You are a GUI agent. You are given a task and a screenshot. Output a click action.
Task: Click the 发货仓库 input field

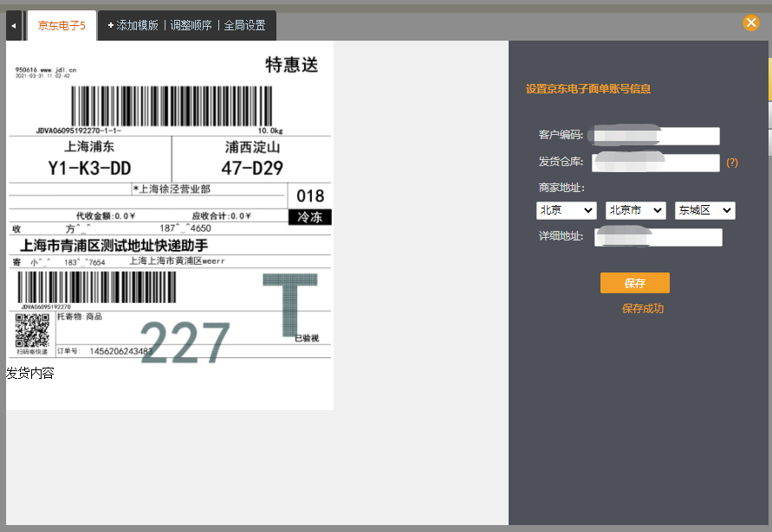(x=656, y=163)
